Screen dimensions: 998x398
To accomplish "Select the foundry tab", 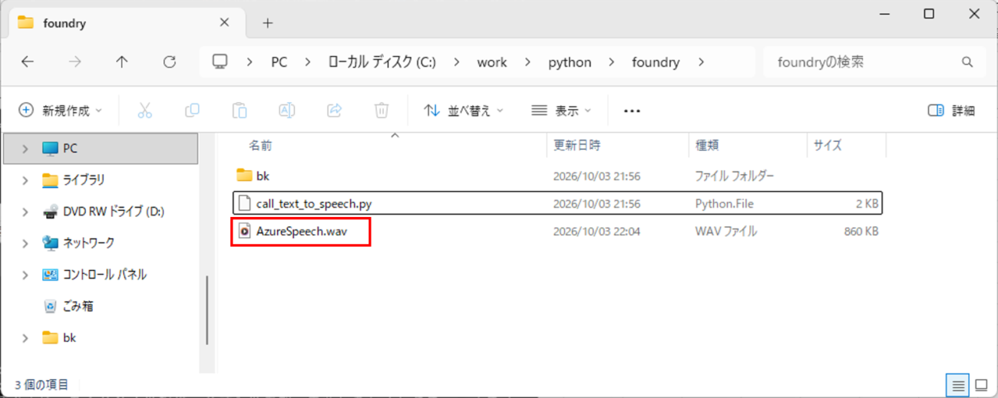I will [125, 23].
